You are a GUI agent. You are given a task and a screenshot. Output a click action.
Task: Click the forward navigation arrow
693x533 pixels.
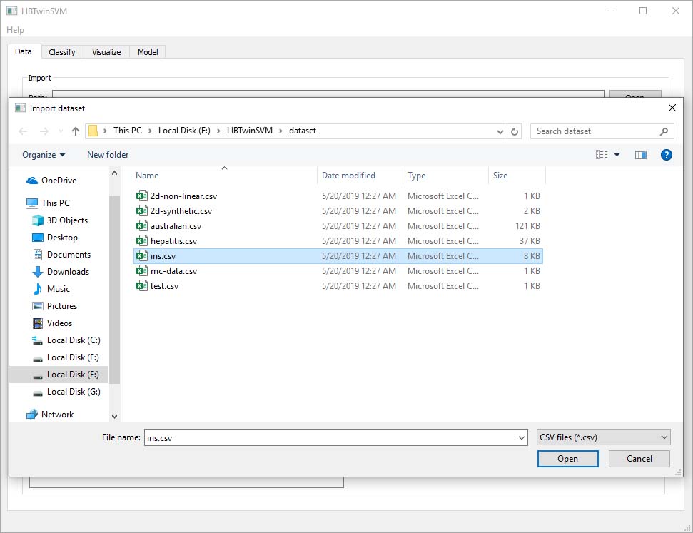tap(44, 131)
